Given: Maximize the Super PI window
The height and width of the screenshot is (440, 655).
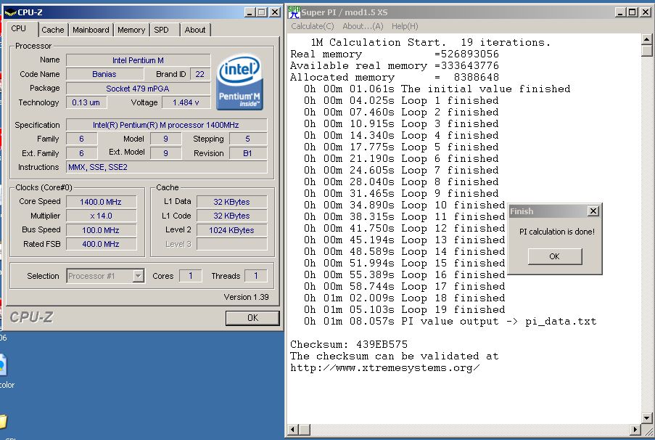Looking at the screenshot, I should [x=633, y=12].
